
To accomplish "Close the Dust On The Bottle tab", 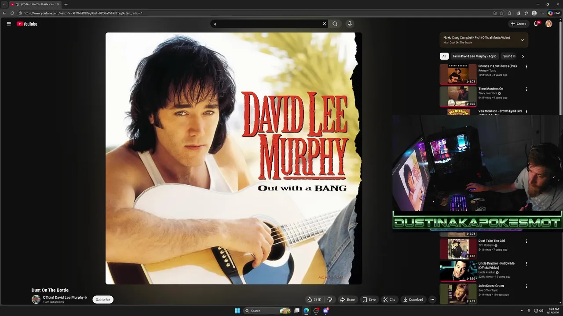I will click(58, 4).
